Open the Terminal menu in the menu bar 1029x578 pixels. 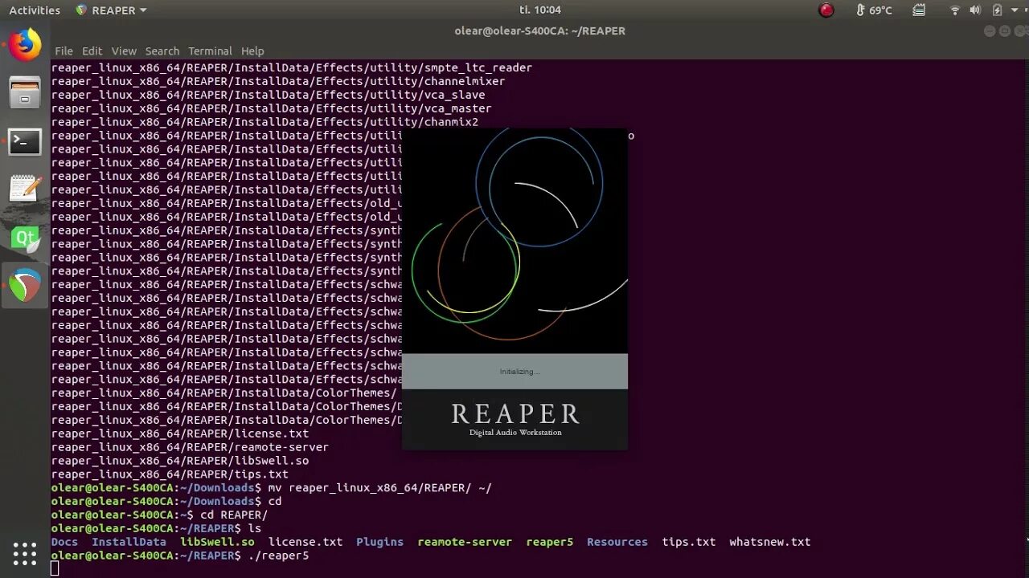pos(210,51)
